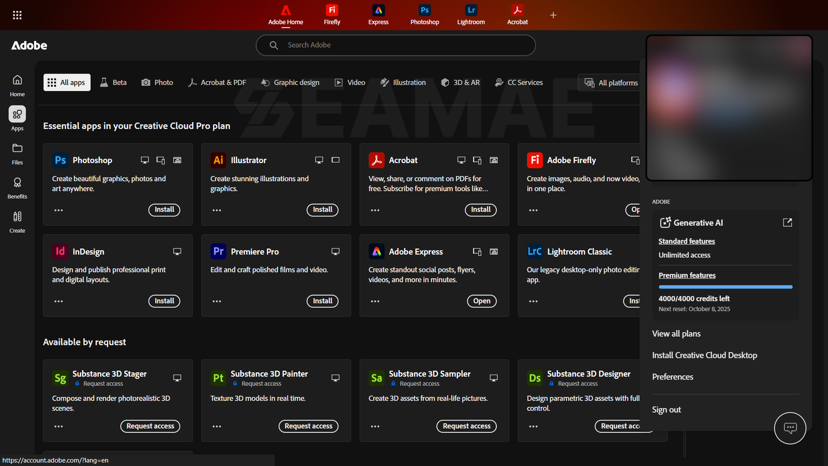Click the plus icon to add app shortcut
828x466 pixels.
click(553, 15)
